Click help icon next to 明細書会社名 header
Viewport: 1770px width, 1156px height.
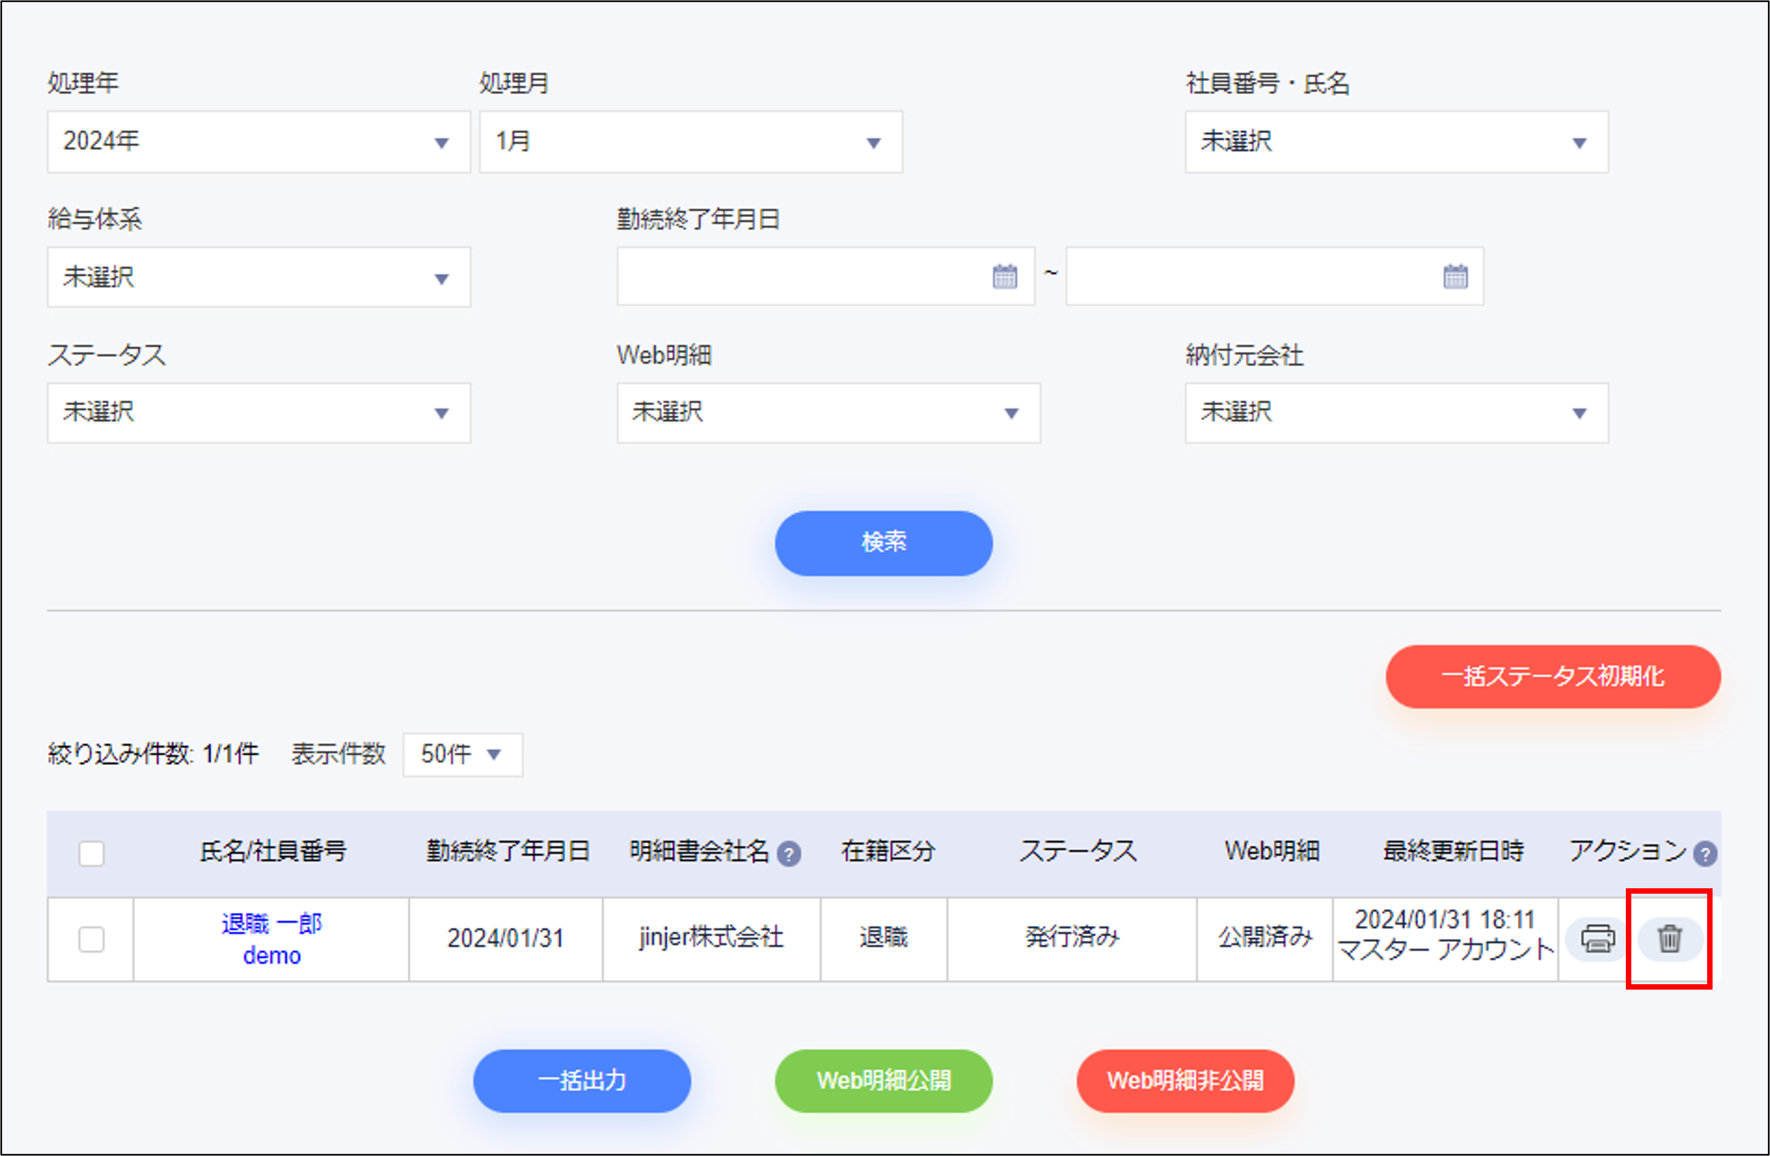pyautogui.click(x=788, y=853)
